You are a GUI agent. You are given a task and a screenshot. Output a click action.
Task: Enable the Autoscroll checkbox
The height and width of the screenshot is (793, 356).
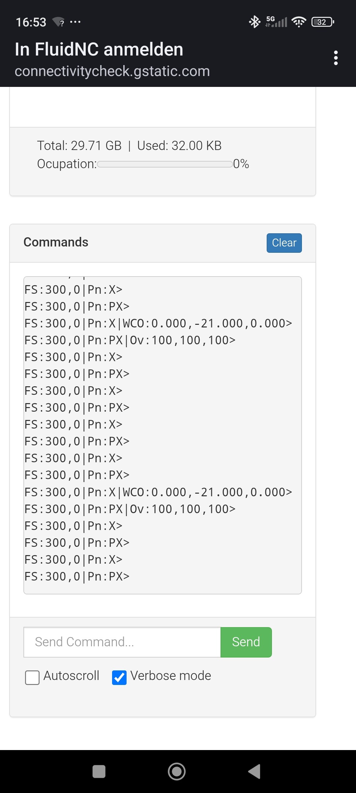point(32,678)
